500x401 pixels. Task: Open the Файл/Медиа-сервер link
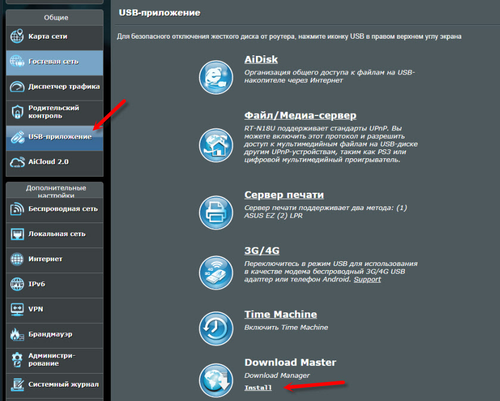[x=300, y=115]
